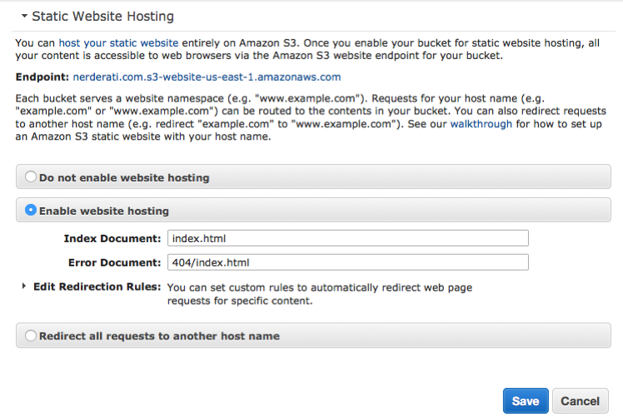Click the custom redirect rules description text
Viewport: 623px width, 417px height.
pyautogui.click(x=320, y=294)
